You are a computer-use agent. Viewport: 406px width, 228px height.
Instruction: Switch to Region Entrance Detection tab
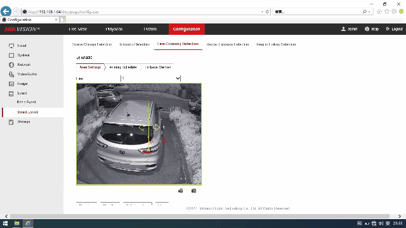click(x=228, y=44)
